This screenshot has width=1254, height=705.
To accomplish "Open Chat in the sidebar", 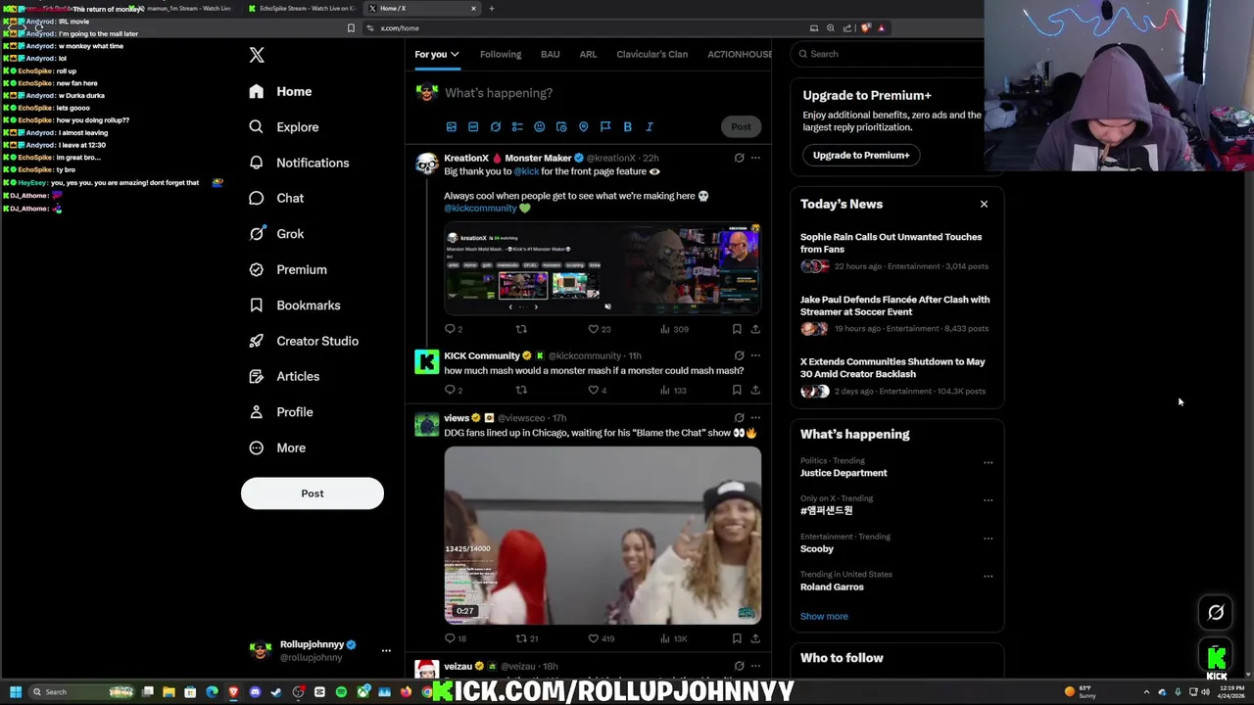I will [x=276, y=198].
